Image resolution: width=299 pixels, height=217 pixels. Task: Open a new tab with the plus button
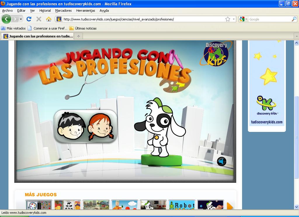[78, 36]
